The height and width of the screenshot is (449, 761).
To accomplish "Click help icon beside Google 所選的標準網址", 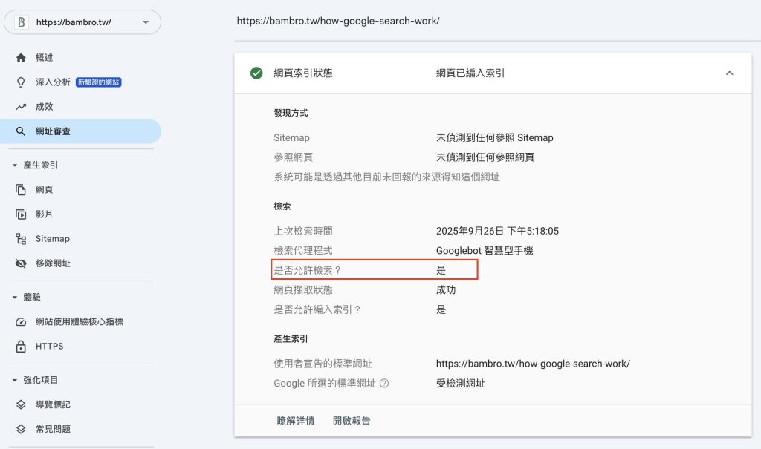I will 384,384.
